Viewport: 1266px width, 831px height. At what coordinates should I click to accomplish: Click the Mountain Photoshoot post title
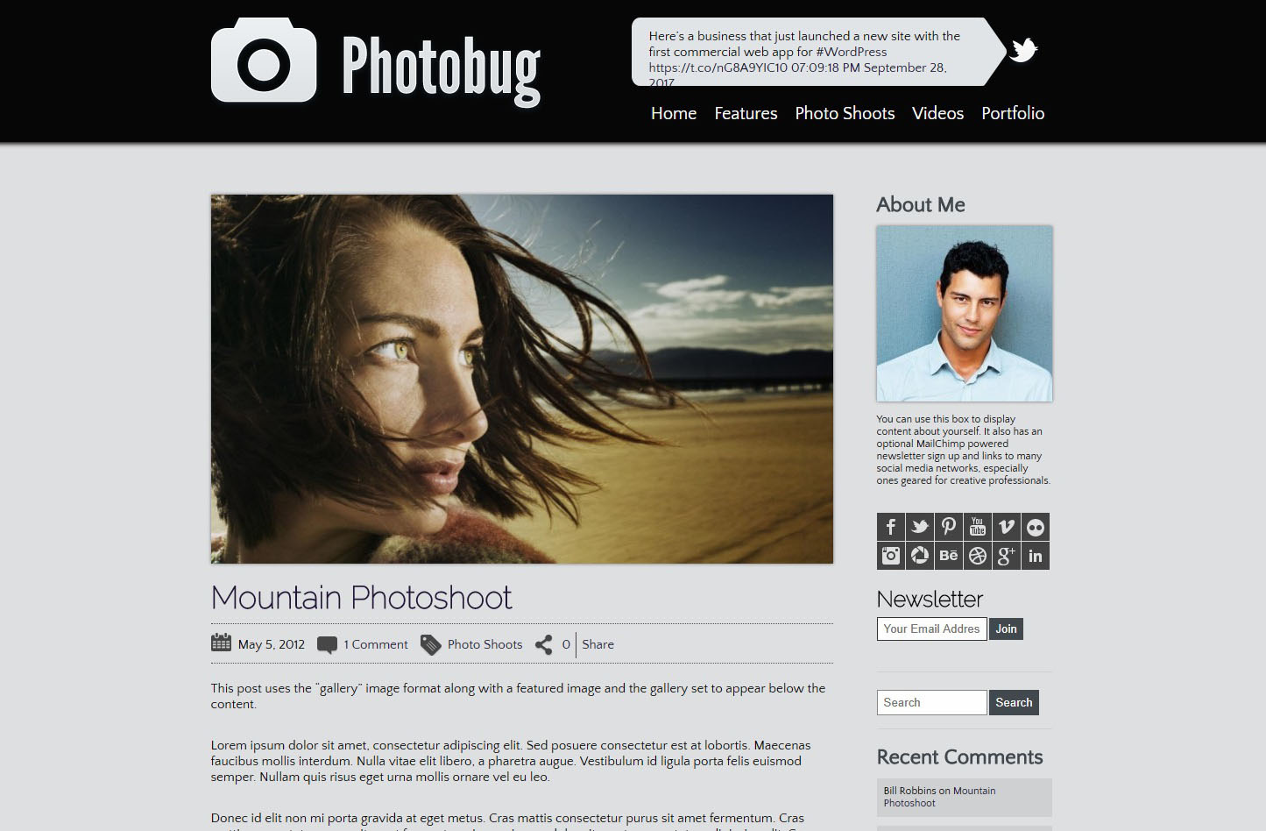(361, 598)
